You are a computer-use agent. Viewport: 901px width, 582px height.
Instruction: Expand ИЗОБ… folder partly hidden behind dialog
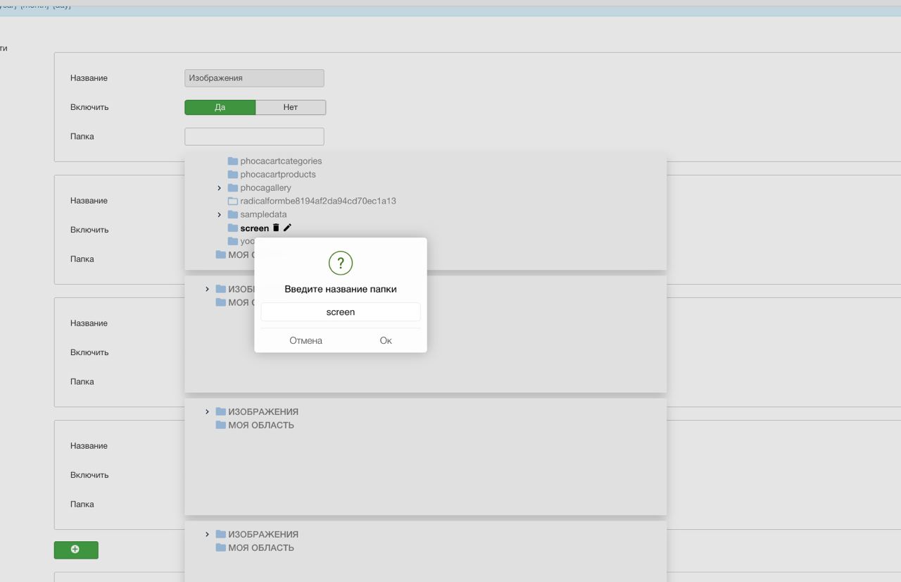click(207, 290)
